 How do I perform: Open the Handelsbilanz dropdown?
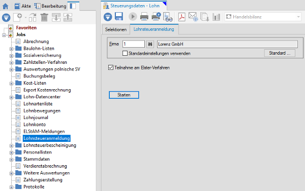[x=263, y=17]
